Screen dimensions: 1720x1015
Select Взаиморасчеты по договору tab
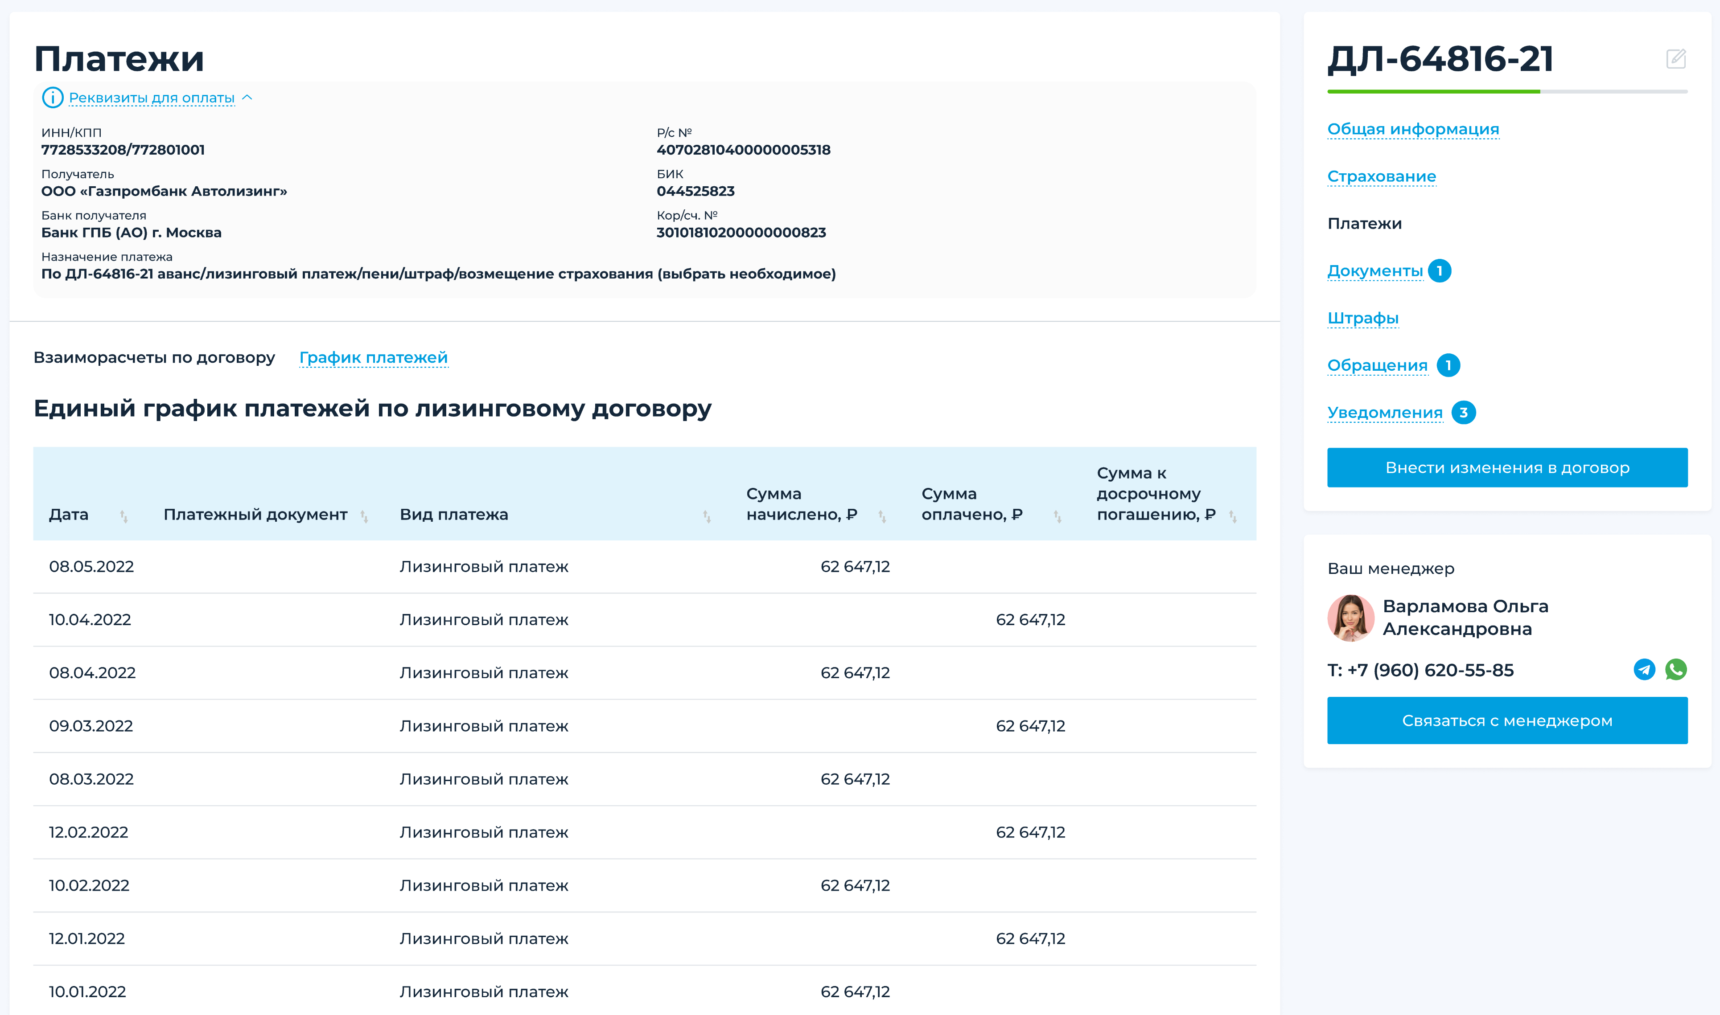point(154,357)
